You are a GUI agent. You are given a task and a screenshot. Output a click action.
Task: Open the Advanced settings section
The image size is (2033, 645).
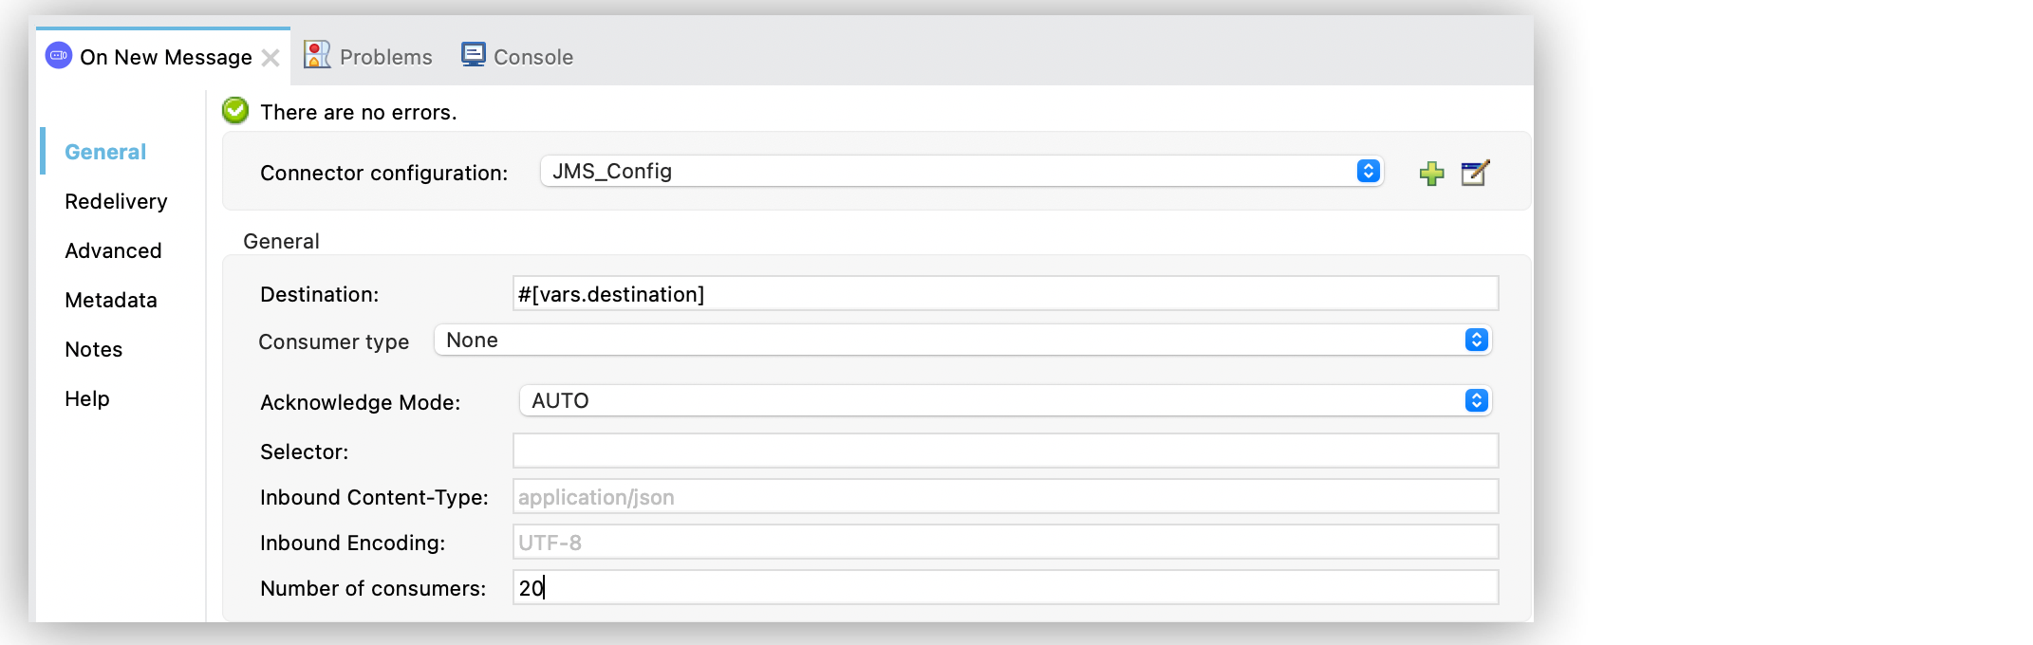113,250
